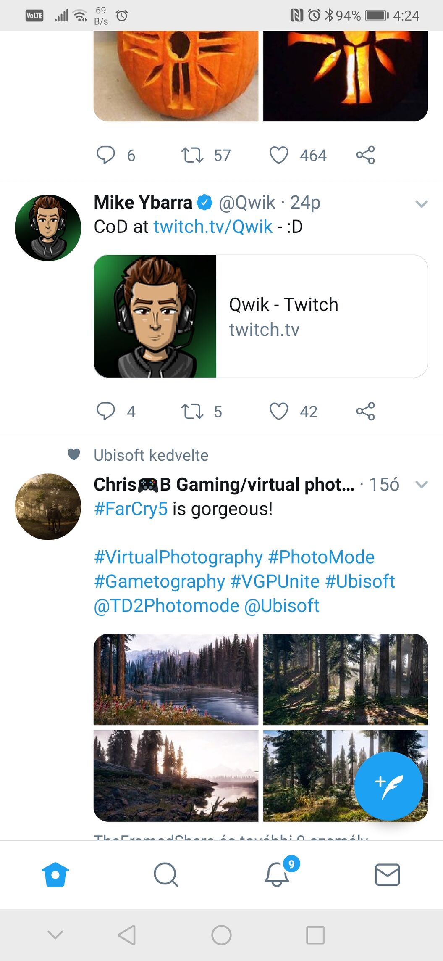The image size is (443, 961).
Task: Open the Far Cry lake photo thumbnail
Action: click(x=176, y=679)
